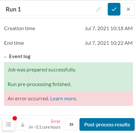Click the Creation time label
This screenshot has height=133, width=136.
(x=20, y=29)
